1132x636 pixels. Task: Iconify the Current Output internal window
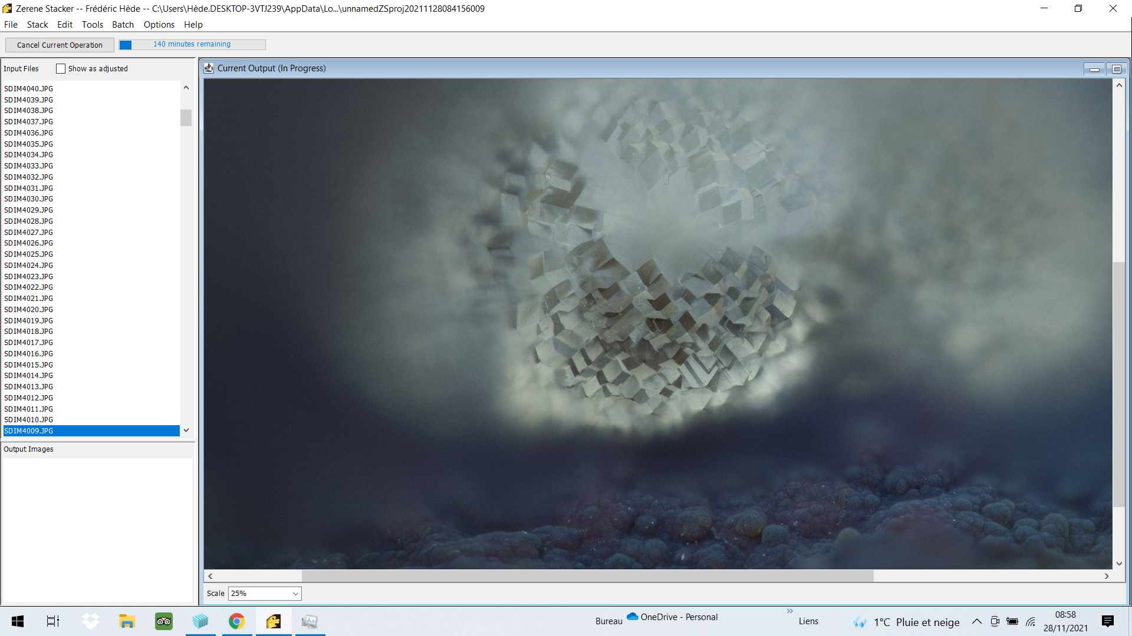(1095, 69)
